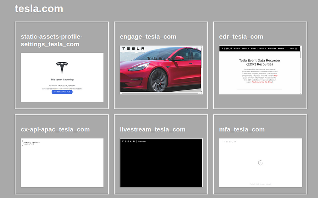Screen dimensions: 318x198
Task: Click Tesla wordmark in edr preview navbar
Action: pyautogui.click(x=227, y=48)
